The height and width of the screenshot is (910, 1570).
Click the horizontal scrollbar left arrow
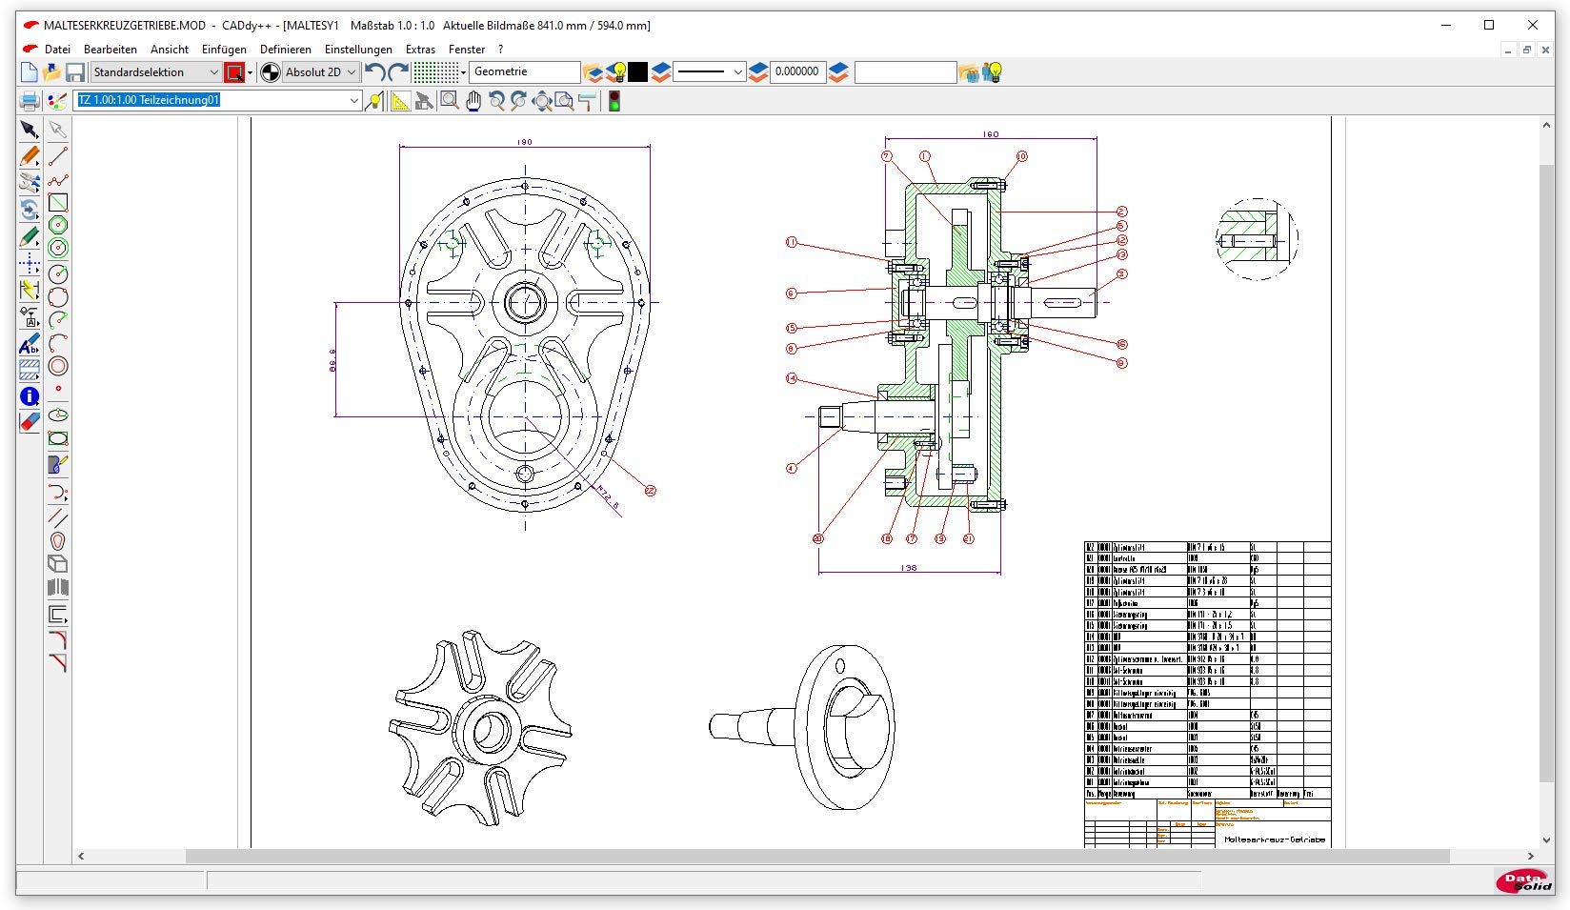coord(81,856)
